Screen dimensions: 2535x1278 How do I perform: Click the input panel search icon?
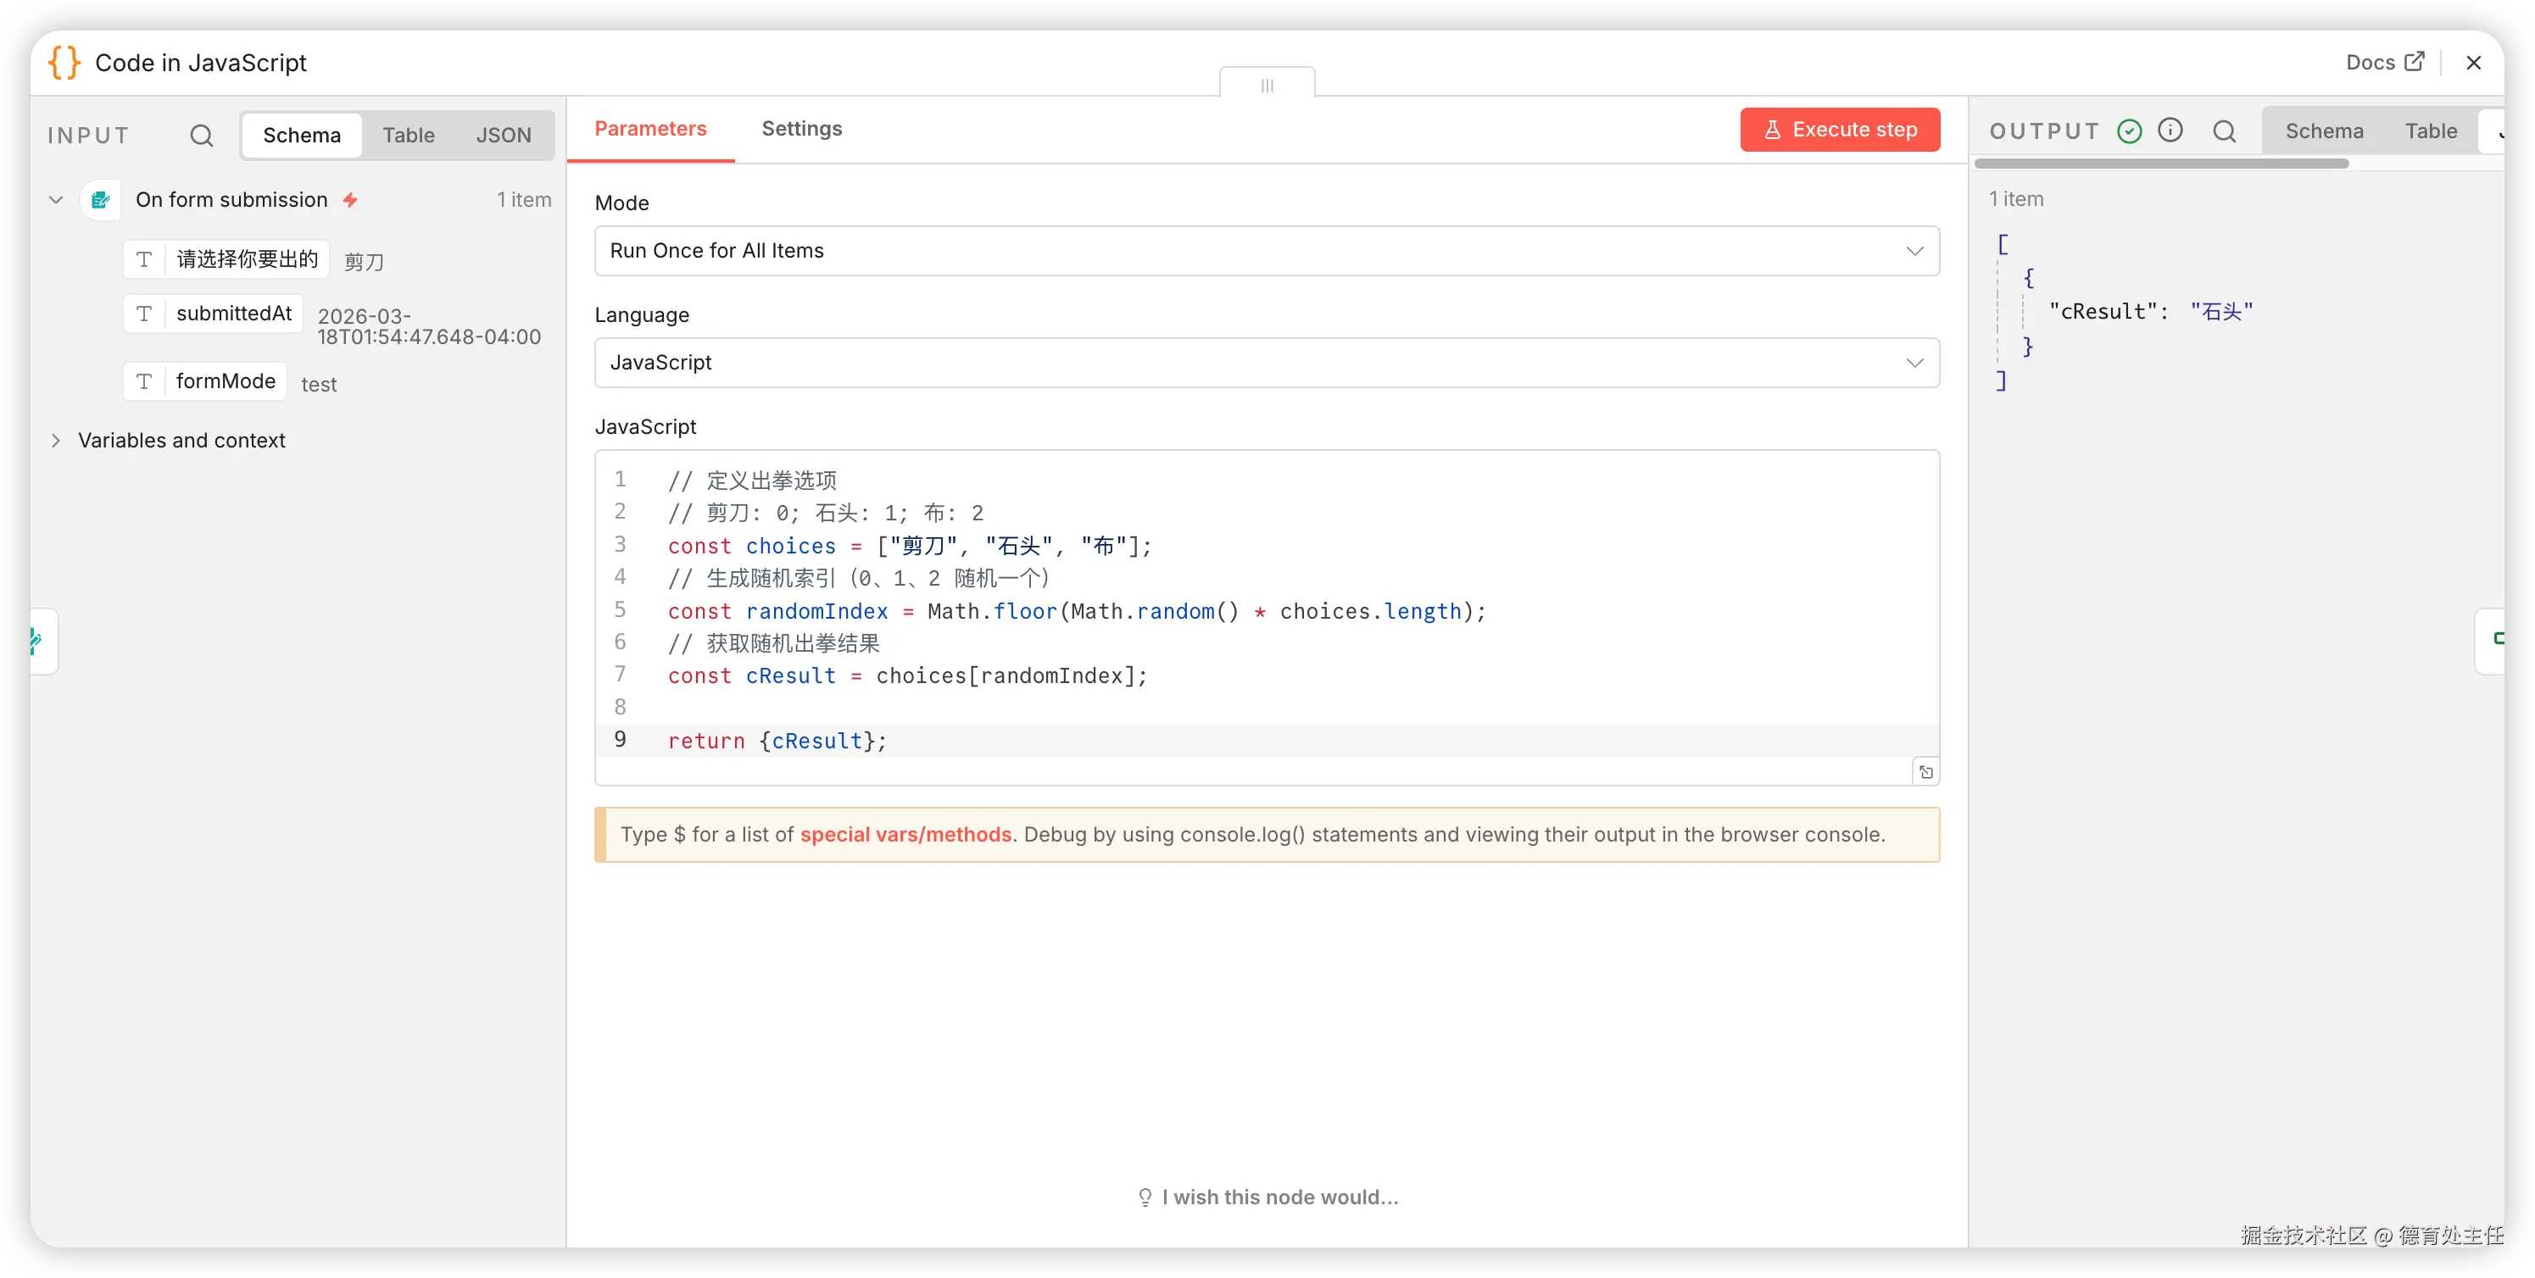click(201, 135)
